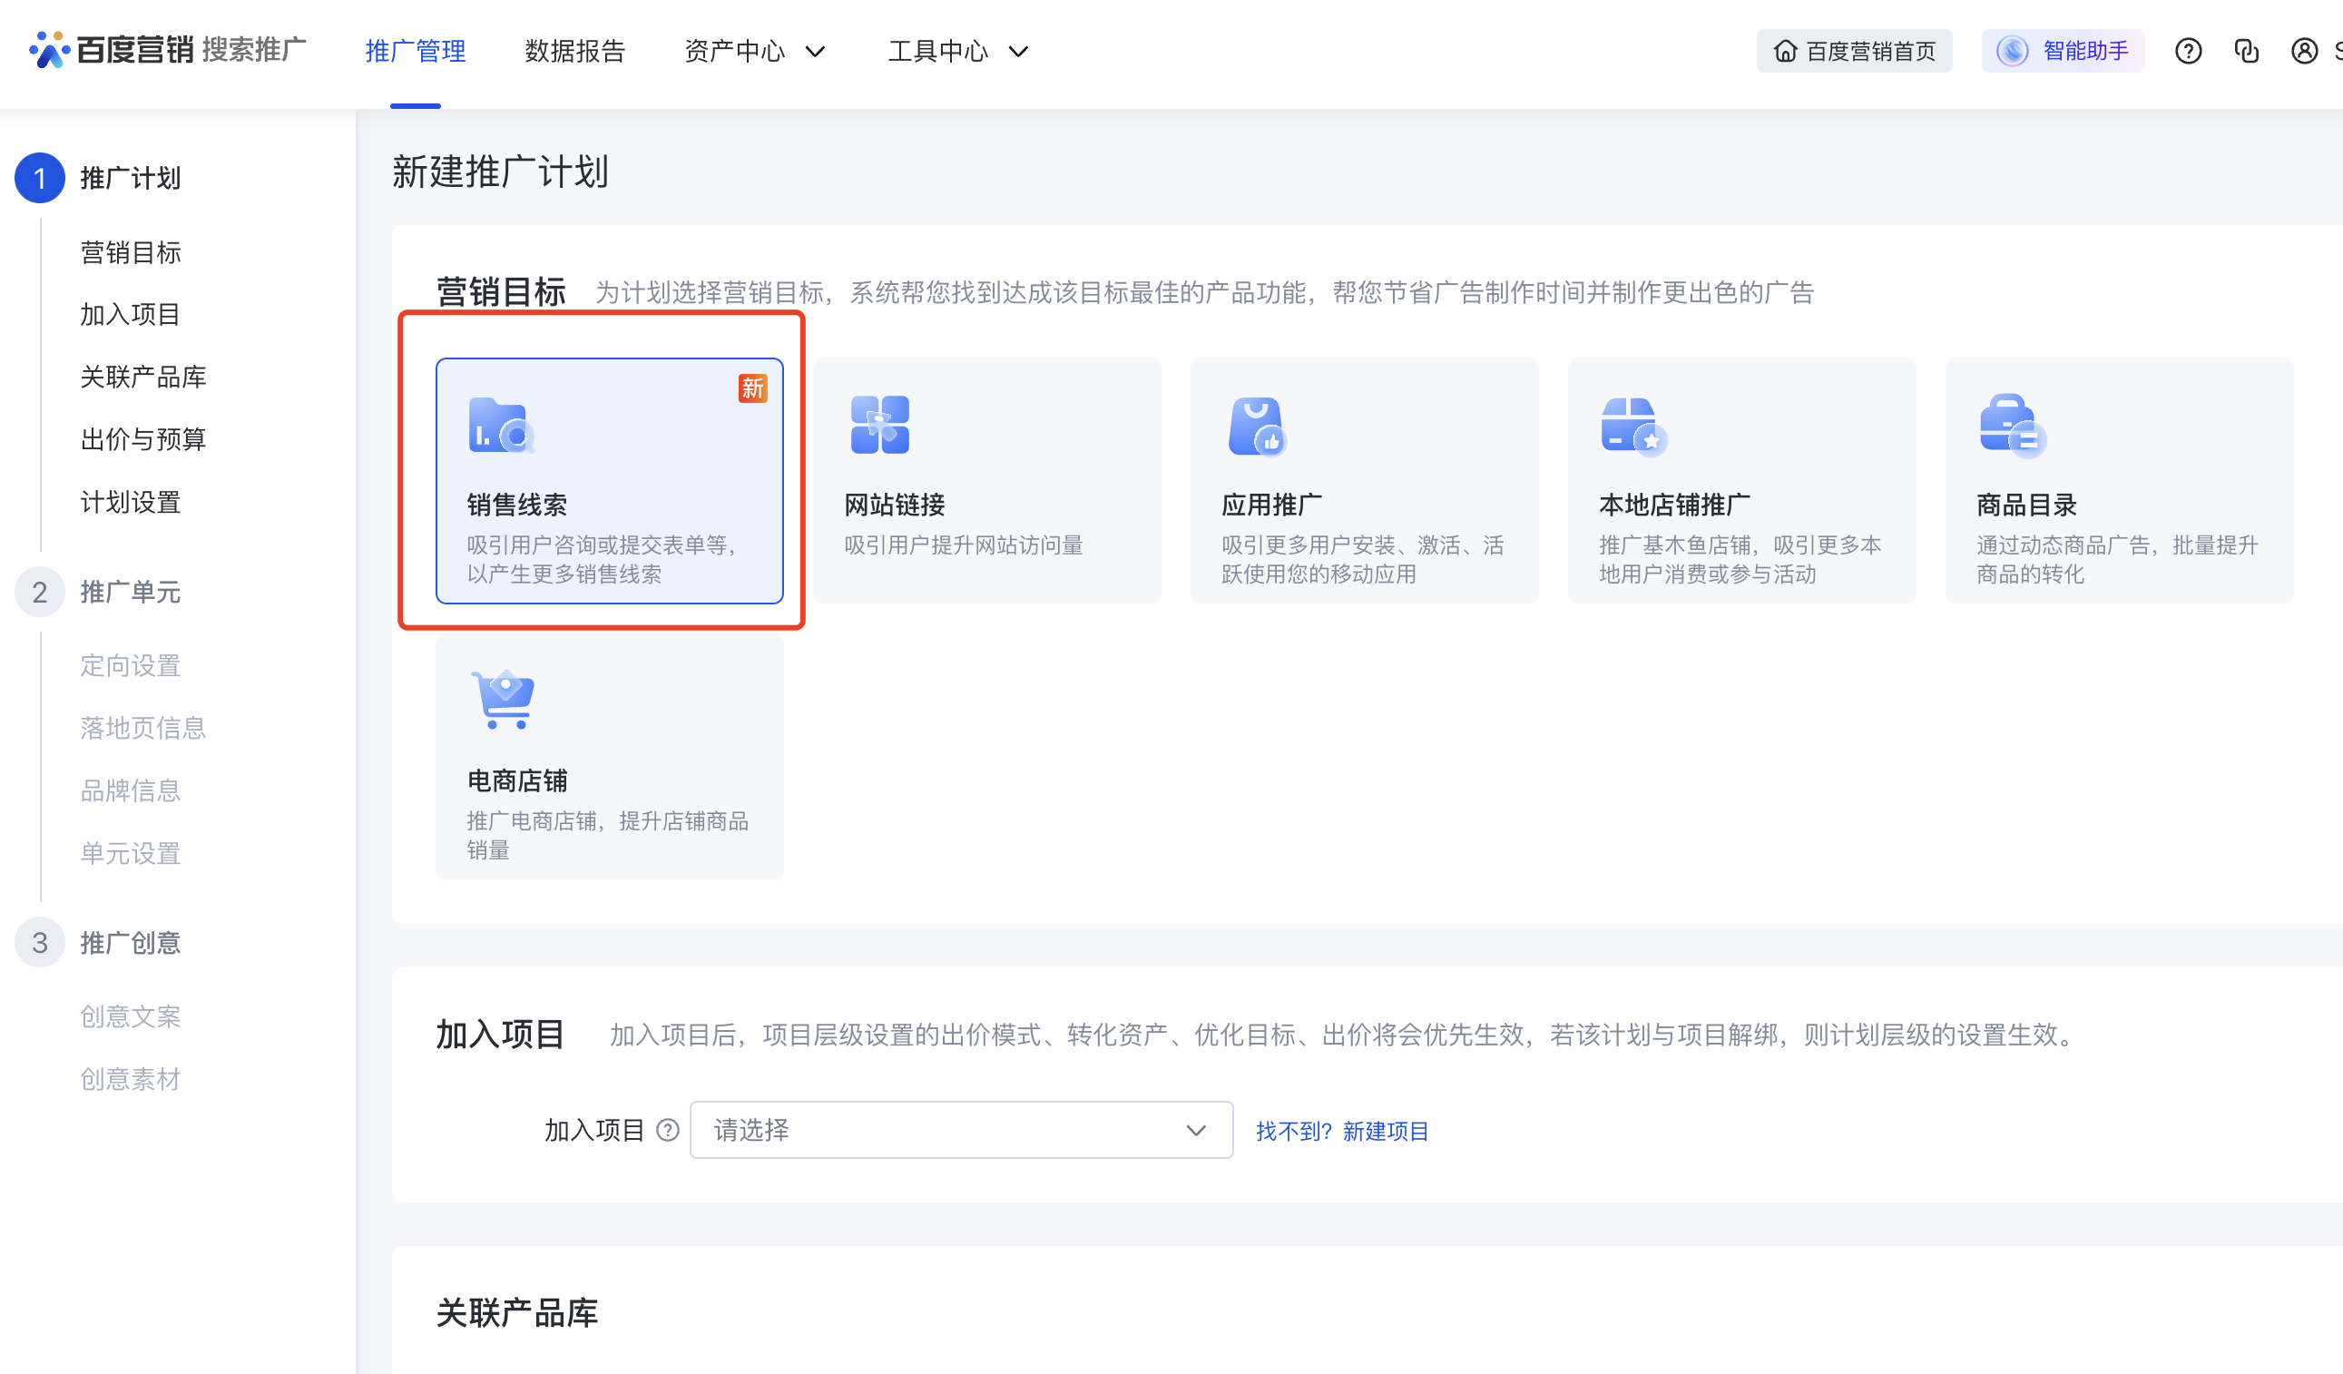Click the 营销目标 section heading
Viewport: 2343px width, 1374px height.
point(501,292)
